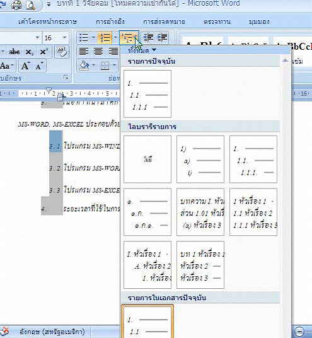Align paragraph text right

[113, 52]
